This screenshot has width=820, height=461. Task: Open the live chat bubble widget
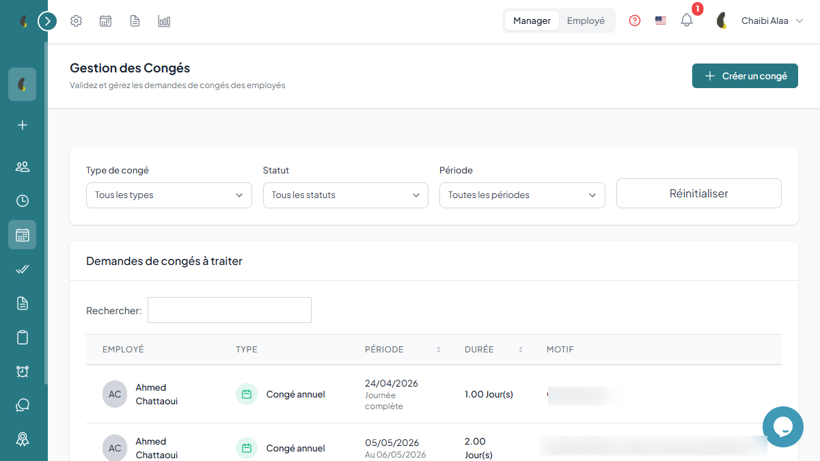(783, 427)
